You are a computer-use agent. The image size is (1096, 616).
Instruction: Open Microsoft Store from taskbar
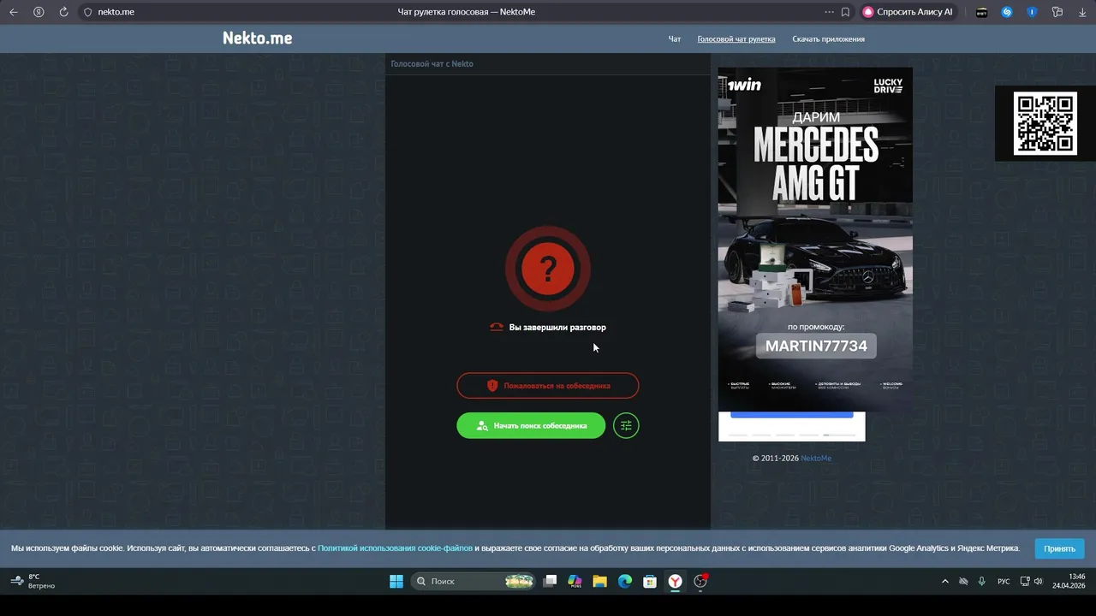click(x=650, y=581)
